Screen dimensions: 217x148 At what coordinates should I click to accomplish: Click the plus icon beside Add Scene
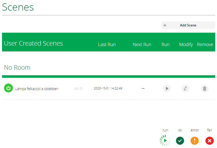pos(165,25)
